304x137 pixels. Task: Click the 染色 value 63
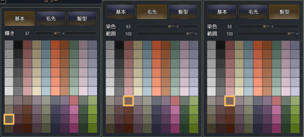pos(128,27)
